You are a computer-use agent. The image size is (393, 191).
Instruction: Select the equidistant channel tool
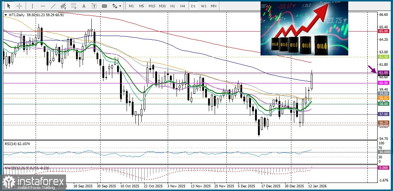(x=63, y=6)
